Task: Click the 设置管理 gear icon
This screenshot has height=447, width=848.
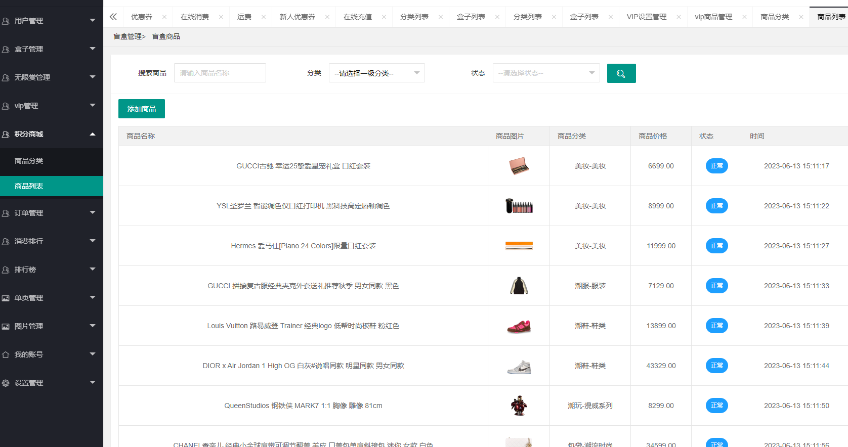Action: point(6,383)
